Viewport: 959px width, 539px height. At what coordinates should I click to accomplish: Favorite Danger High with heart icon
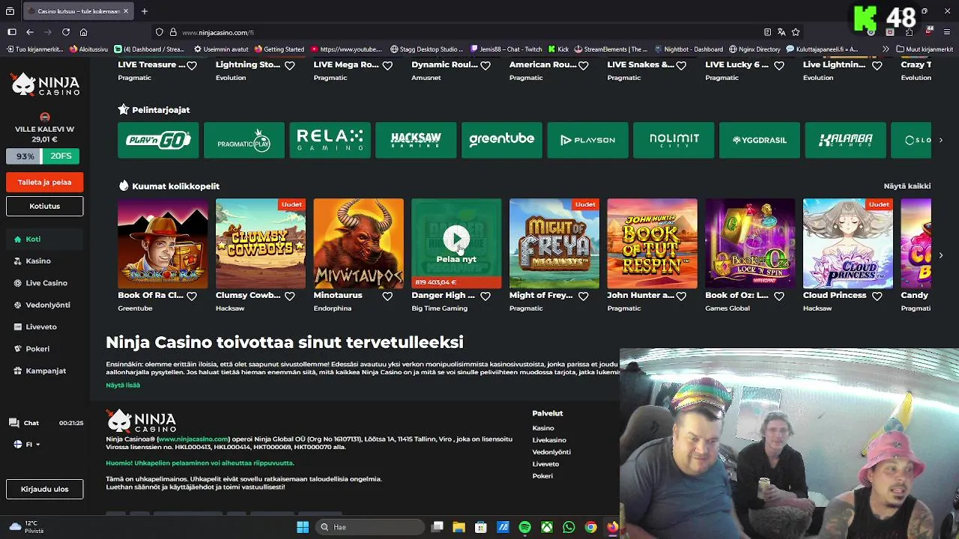485,296
